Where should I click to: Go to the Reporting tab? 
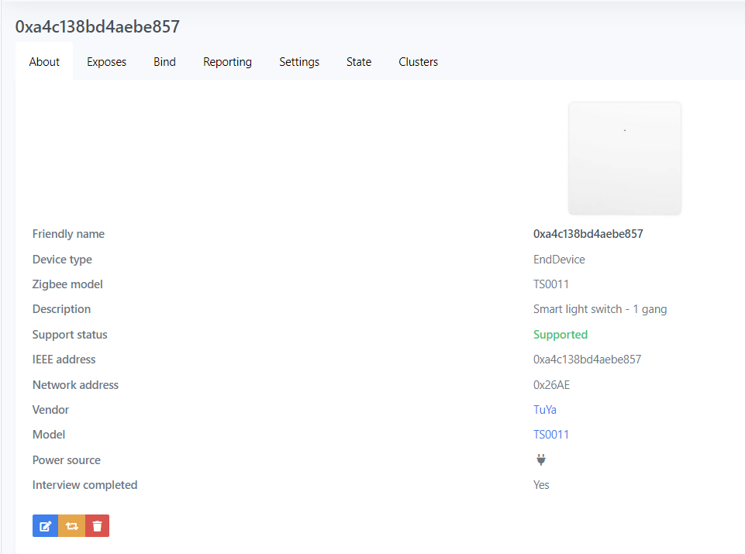tap(227, 62)
